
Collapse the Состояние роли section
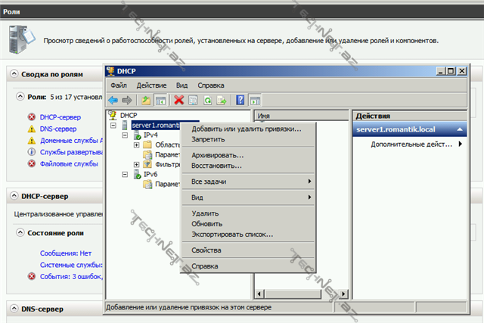click(20, 232)
